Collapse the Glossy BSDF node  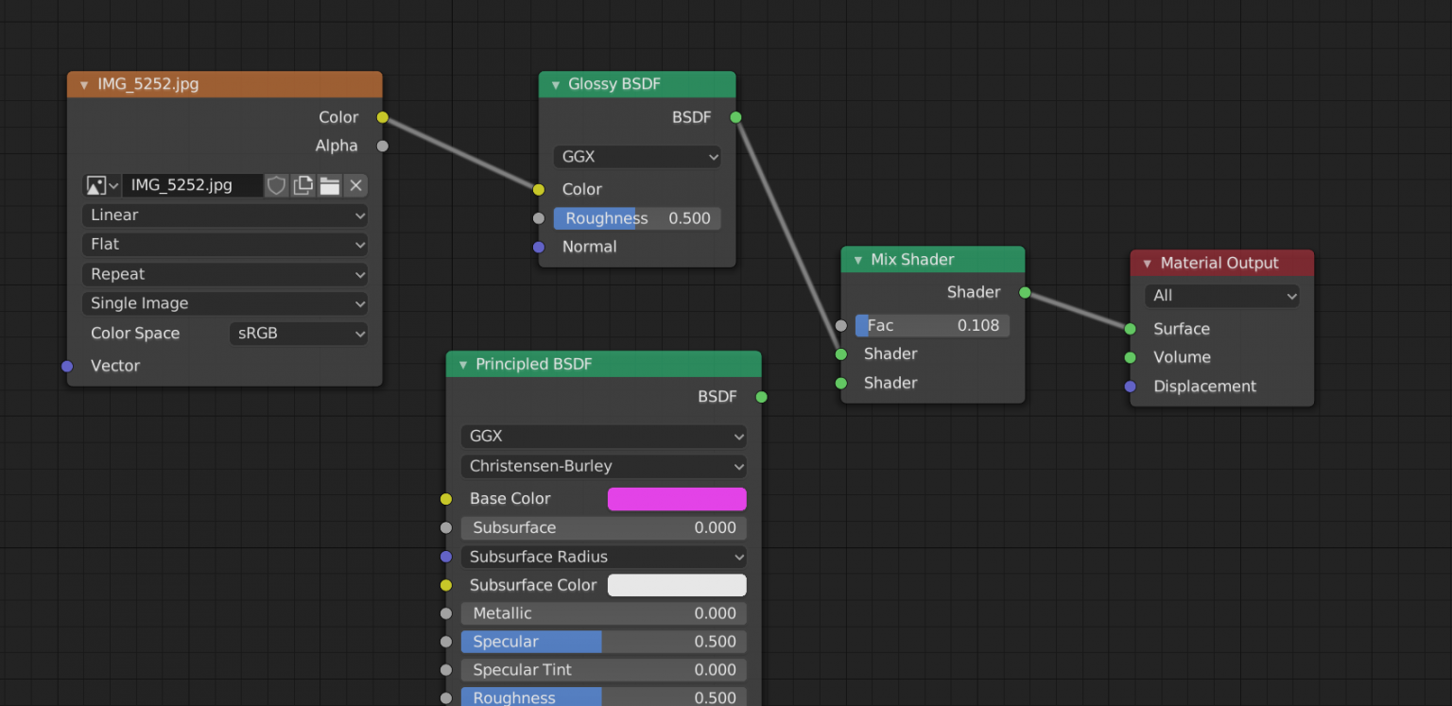(x=555, y=84)
